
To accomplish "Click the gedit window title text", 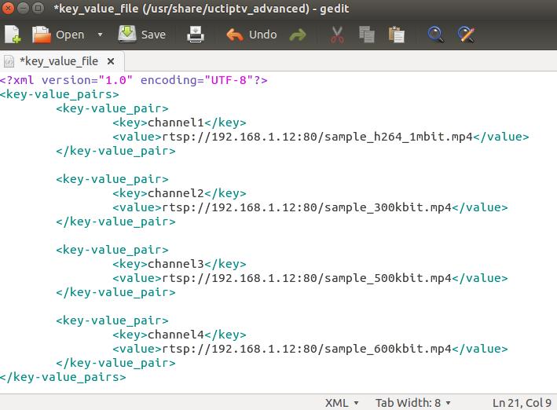I will pos(201,8).
